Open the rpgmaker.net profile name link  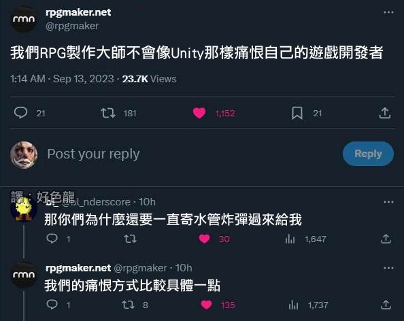(x=78, y=12)
